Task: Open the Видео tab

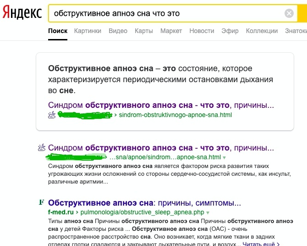Action: (x=118, y=31)
